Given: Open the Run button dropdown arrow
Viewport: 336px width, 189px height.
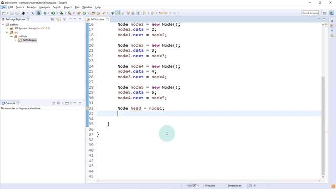Looking at the screenshot, I should pyautogui.click(x=57, y=13).
